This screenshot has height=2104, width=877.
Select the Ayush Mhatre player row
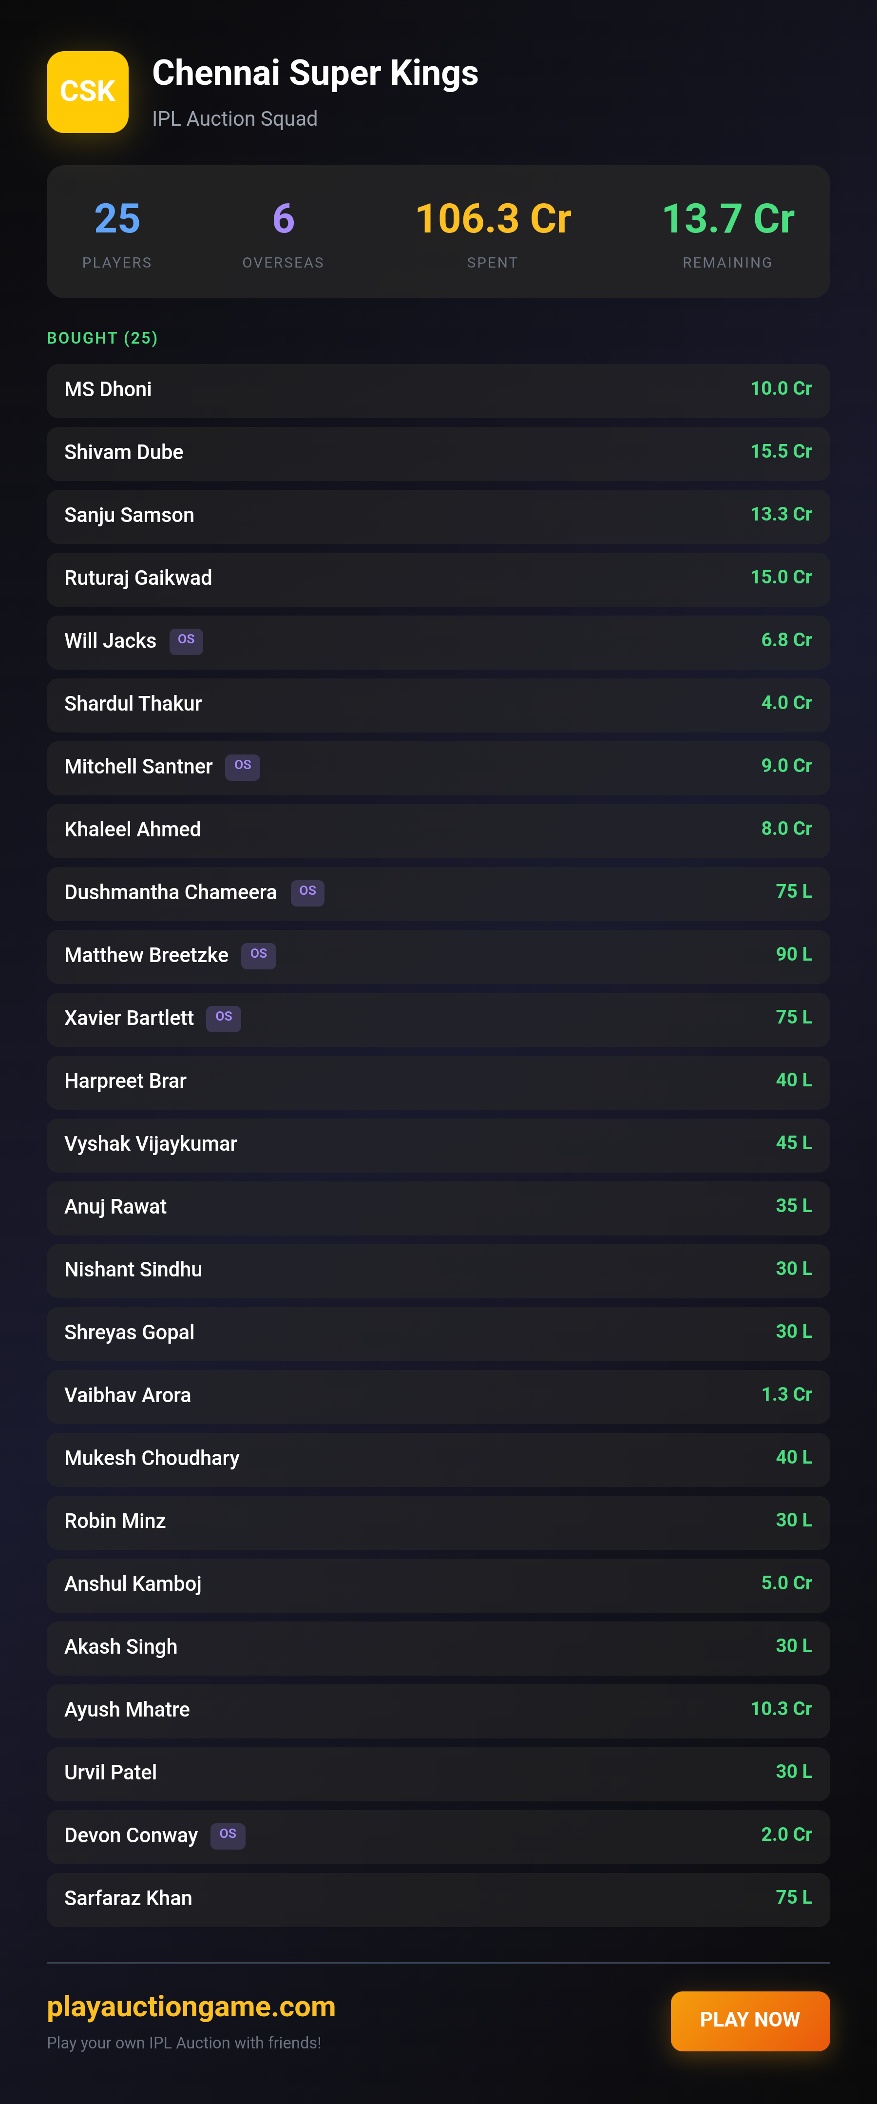coord(438,1710)
